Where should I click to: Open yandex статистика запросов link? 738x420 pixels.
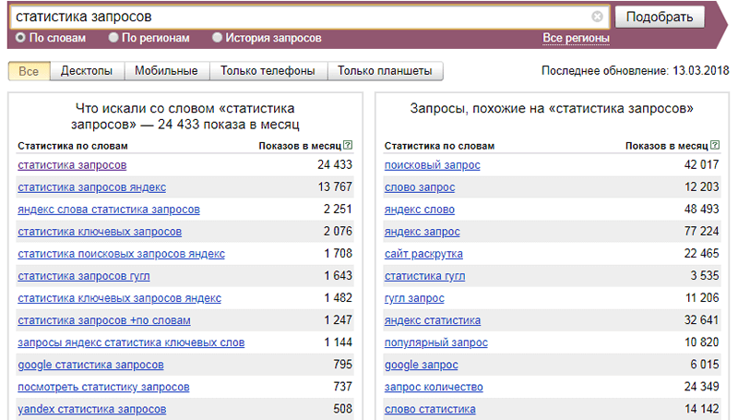[91, 409]
